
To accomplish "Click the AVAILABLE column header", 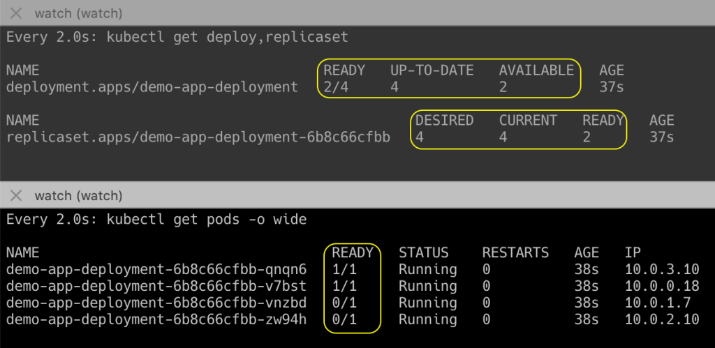I will (536, 70).
